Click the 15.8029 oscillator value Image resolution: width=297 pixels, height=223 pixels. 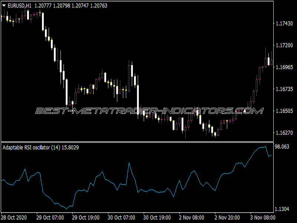tap(70, 148)
